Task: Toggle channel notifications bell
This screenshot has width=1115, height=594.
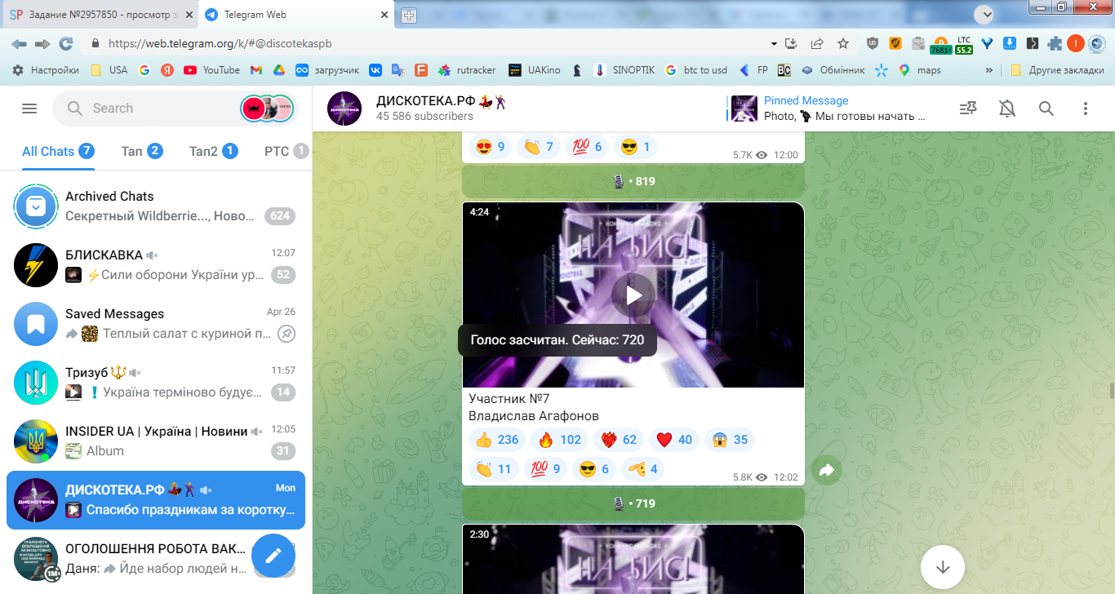Action: coord(1007,109)
